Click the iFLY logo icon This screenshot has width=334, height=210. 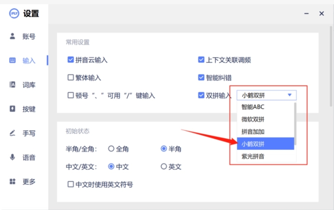[x=14, y=14]
